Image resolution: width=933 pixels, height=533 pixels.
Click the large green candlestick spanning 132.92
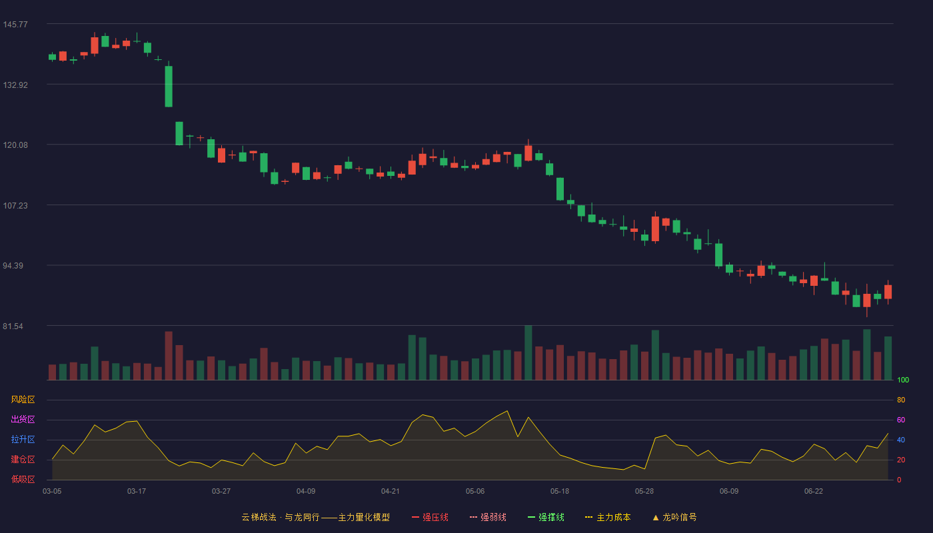pyautogui.click(x=169, y=86)
